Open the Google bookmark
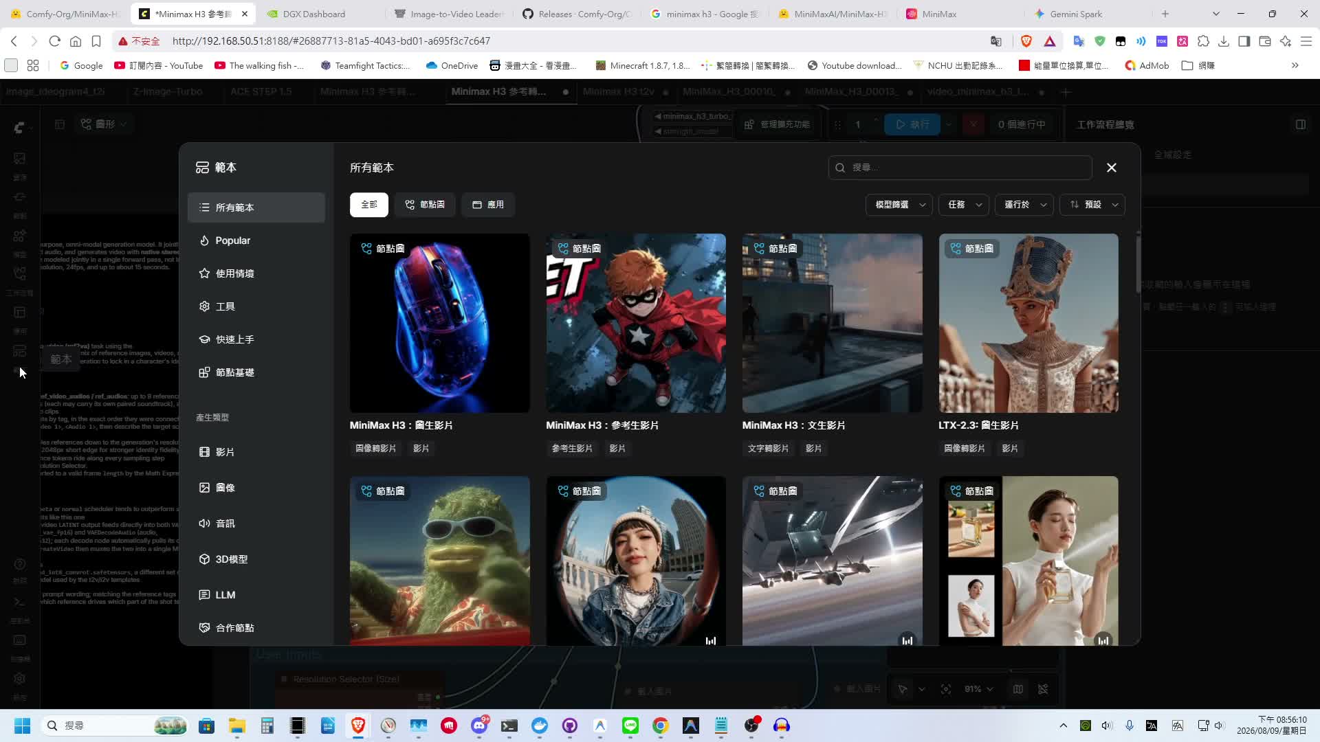Viewport: 1320px width, 742px height. coord(81,66)
